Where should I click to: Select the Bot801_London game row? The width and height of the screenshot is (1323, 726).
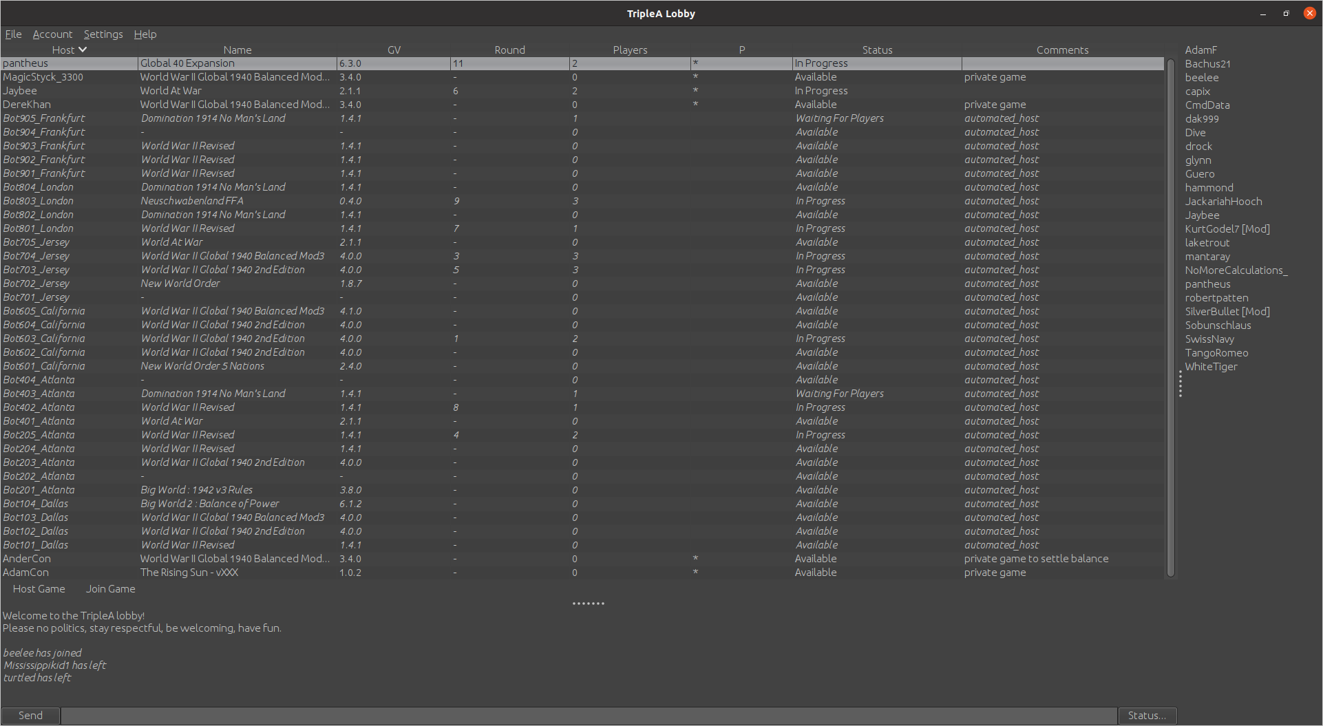[582, 228]
